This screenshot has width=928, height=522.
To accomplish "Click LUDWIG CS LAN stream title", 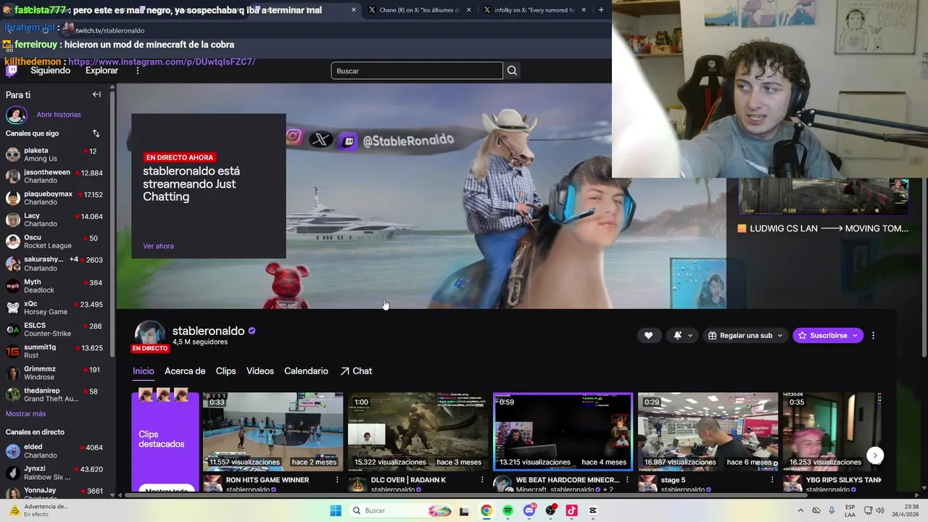I will [829, 228].
